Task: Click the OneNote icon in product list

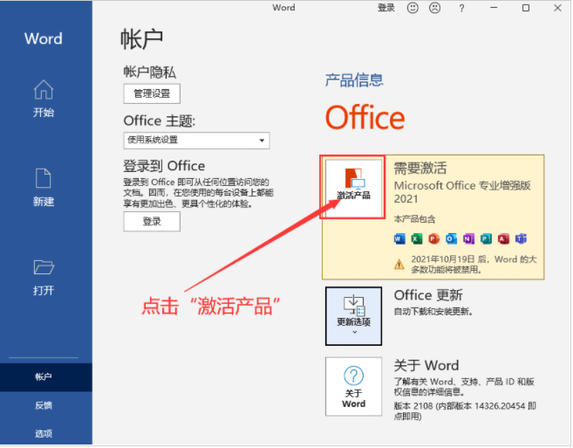Action: (x=468, y=238)
